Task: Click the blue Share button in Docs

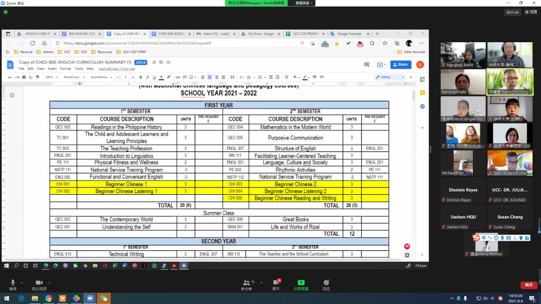Action: (400, 64)
